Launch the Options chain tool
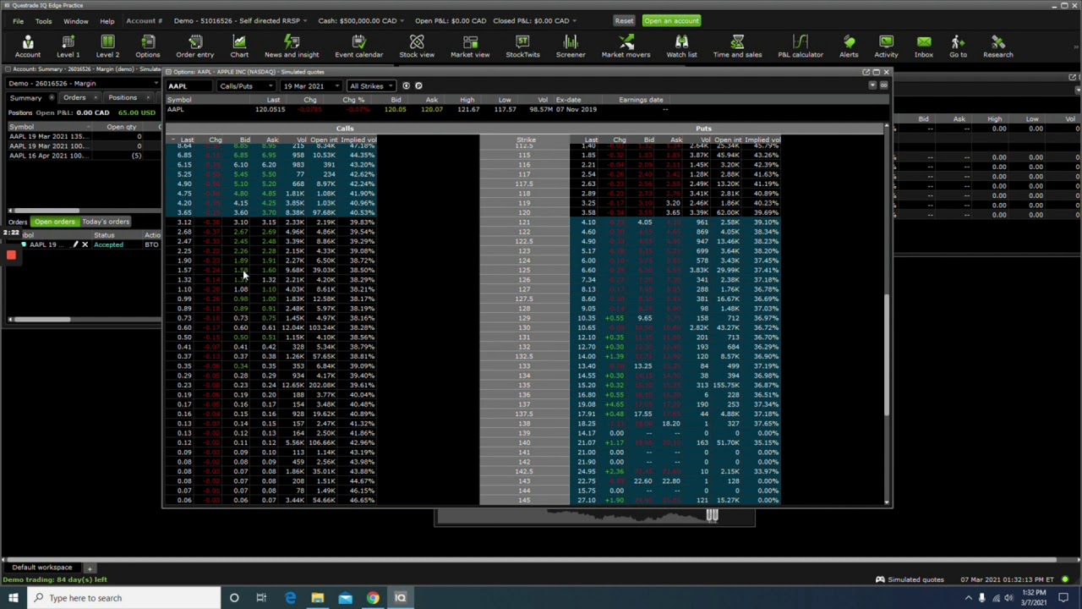Viewport: 1082px width, 609px height. click(147, 46)
